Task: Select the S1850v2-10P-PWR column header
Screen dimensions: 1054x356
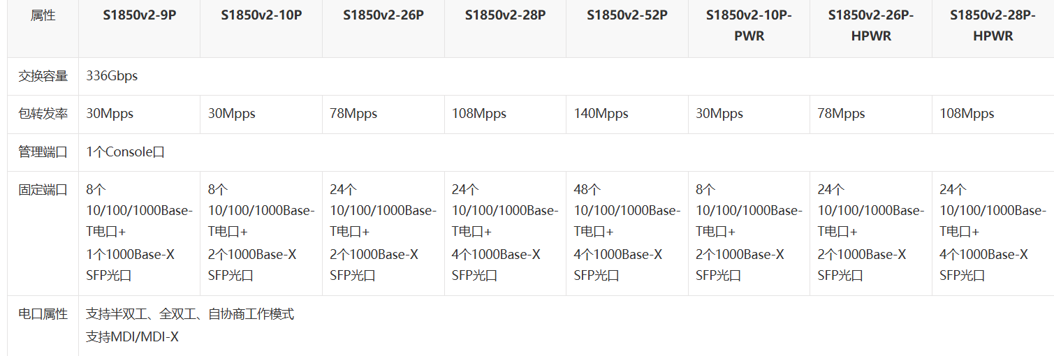Action: click(749, 25)
